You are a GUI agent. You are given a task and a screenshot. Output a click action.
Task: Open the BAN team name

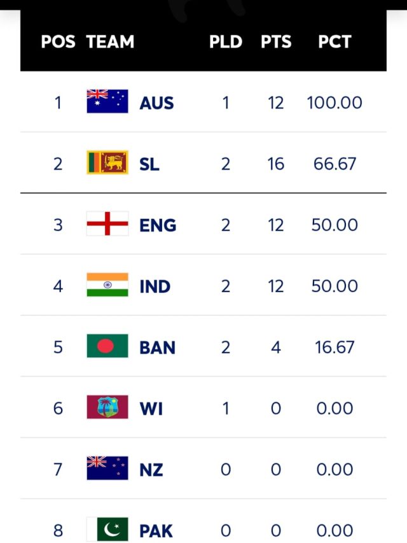(x=158, y=348)
